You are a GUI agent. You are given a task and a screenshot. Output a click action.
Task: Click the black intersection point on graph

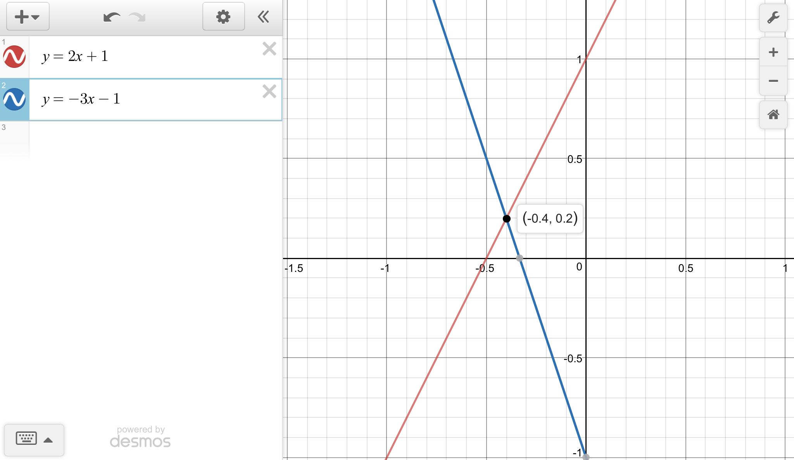tap(506, 219)
